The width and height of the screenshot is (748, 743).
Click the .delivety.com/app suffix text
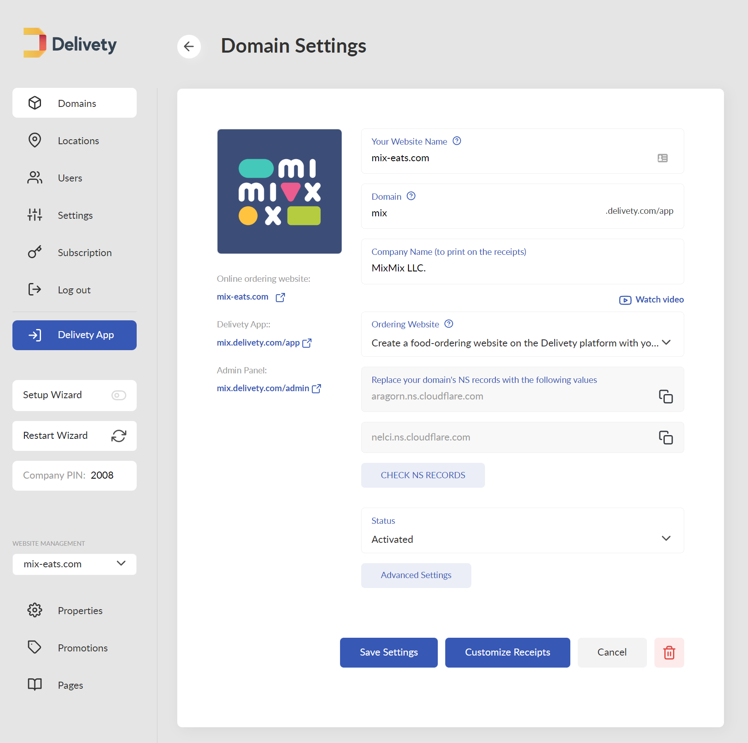point(639,211)
